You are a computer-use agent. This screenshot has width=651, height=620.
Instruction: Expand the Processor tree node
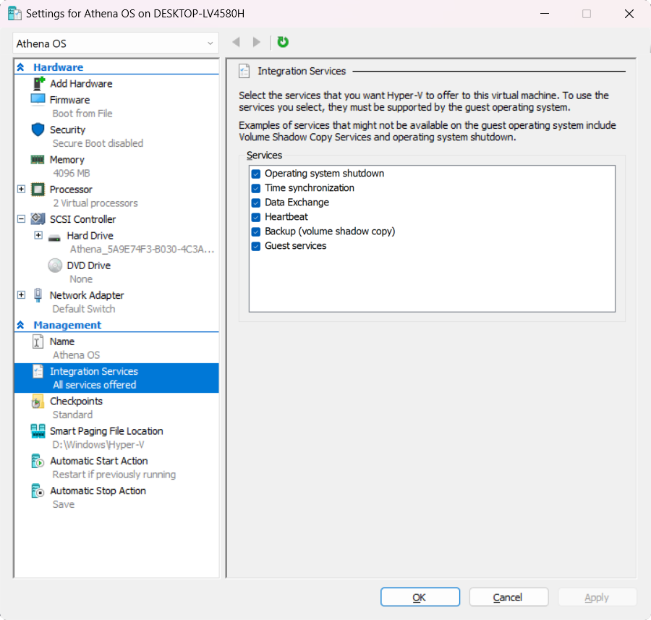pos(21,190)
